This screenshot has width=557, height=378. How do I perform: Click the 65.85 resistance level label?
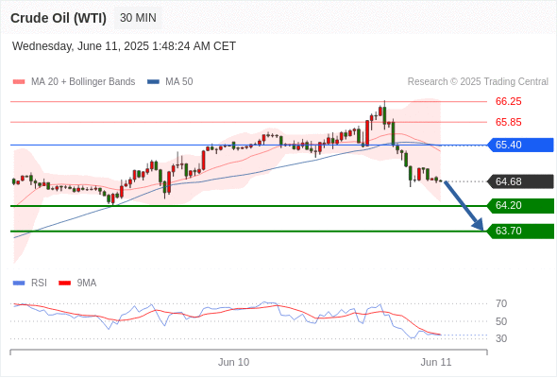508,122
